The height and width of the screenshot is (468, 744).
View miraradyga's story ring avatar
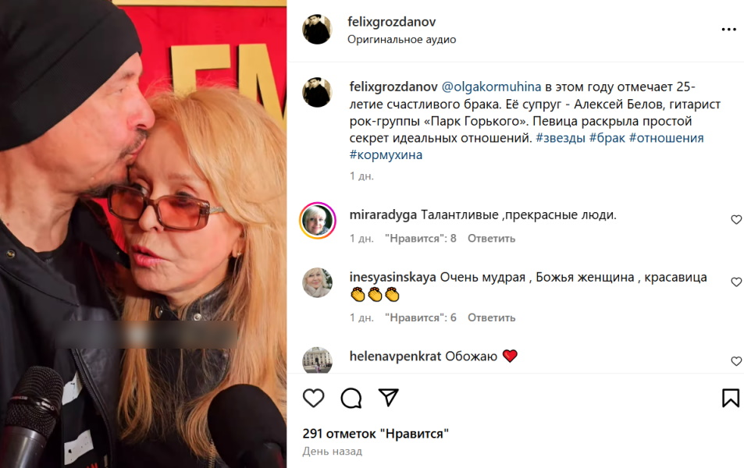point(318,221)
